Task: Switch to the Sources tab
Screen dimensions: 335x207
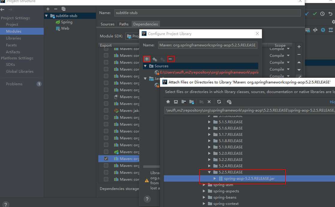Action: pos(108,24)
